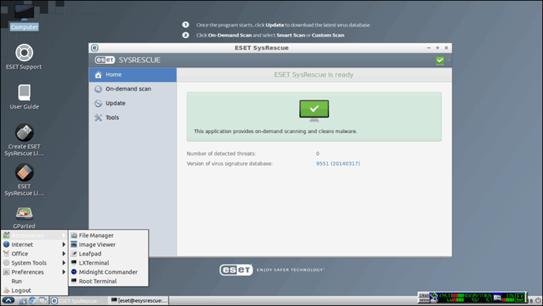Click the power button in the system tray
This screenshot has height=306, width=543.
[x=538, y=301]
